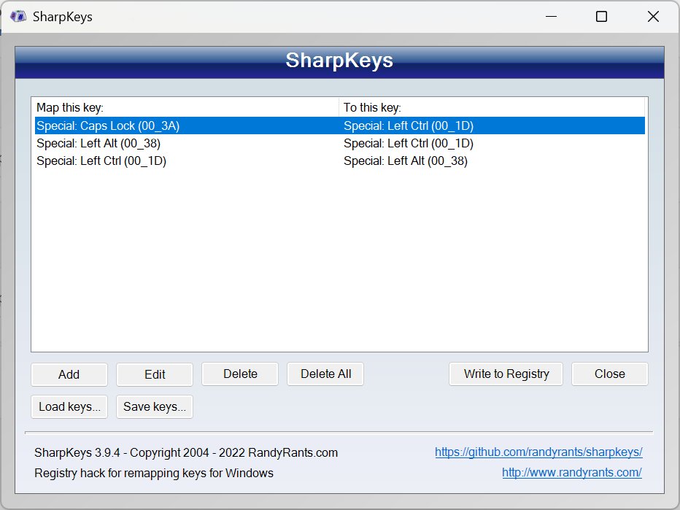Open Load keys dialog

pyautogui.click(x=69, y=406)
